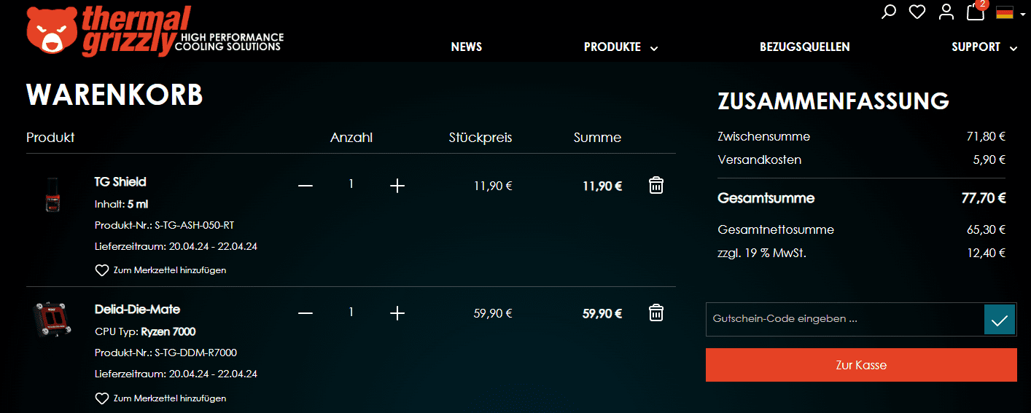The width and height of the screenshot is (1031, 413).
Task: Open the TG Shield product title
Action: (x=120, y=181)
